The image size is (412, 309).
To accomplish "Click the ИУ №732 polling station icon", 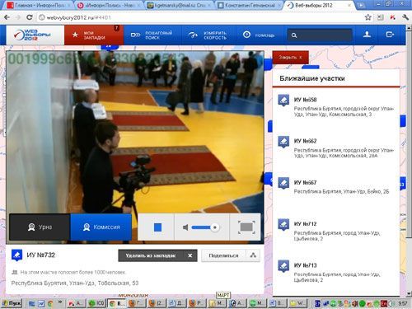I will 16,255.
